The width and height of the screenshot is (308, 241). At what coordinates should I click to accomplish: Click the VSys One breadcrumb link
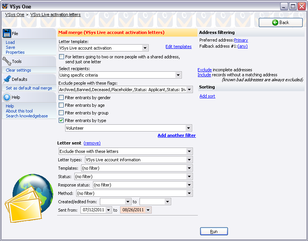[15, 14]
